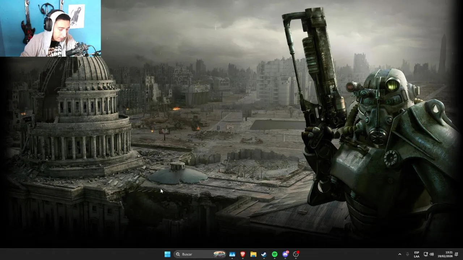Image resolution: width=463 pixels, height=260 pixels.
Task: Launch the Brave browser from taskbar
Action: coord(243,254)
